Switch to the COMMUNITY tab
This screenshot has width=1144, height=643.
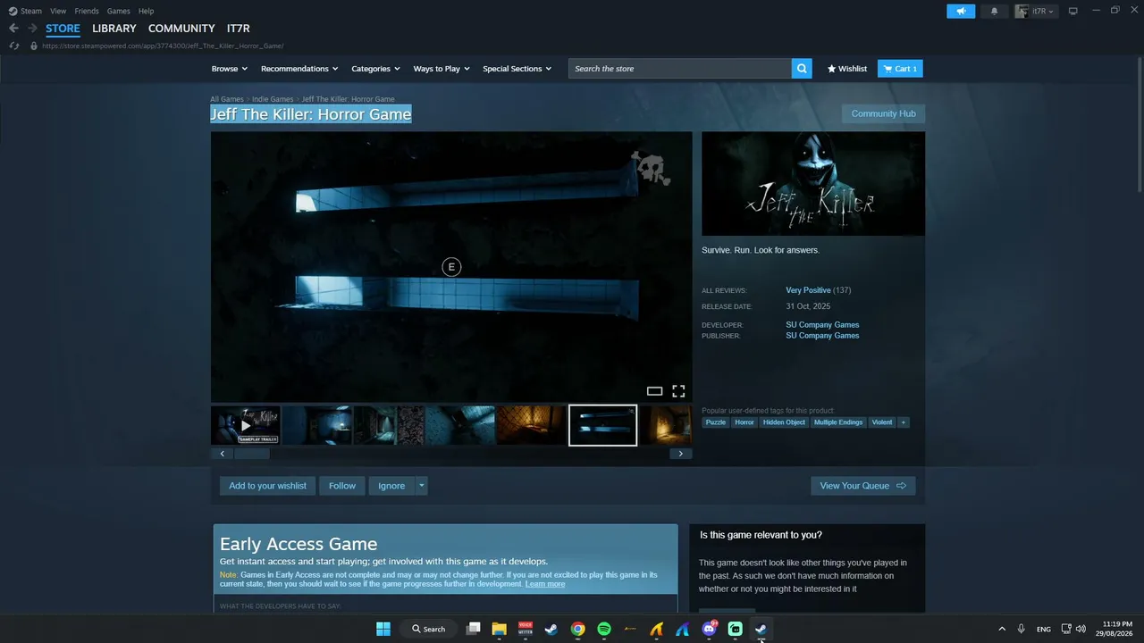coord(181,29)
